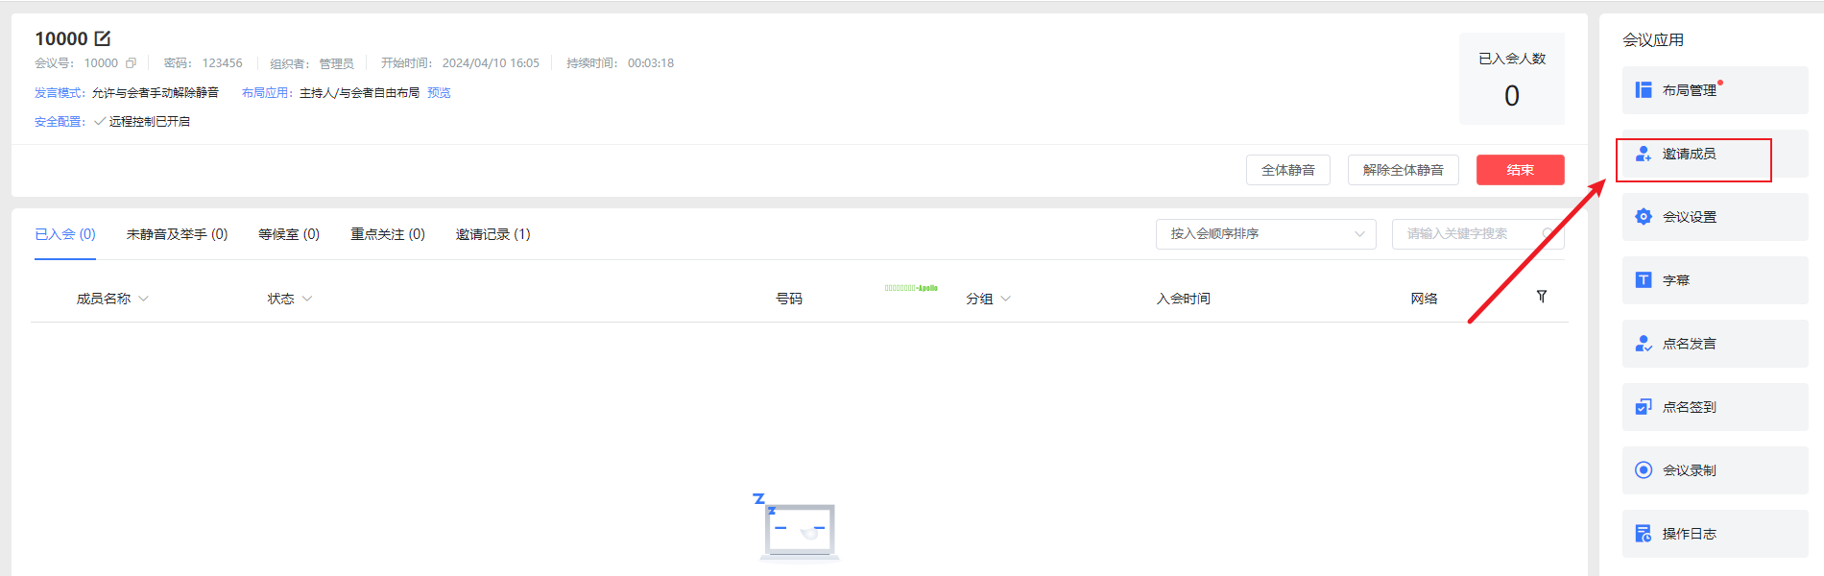Screen dimensions: 1824x576
Task: Click the edit icon next to meeting name 10000
Action: pyautogui.click(x=103, y=38)
